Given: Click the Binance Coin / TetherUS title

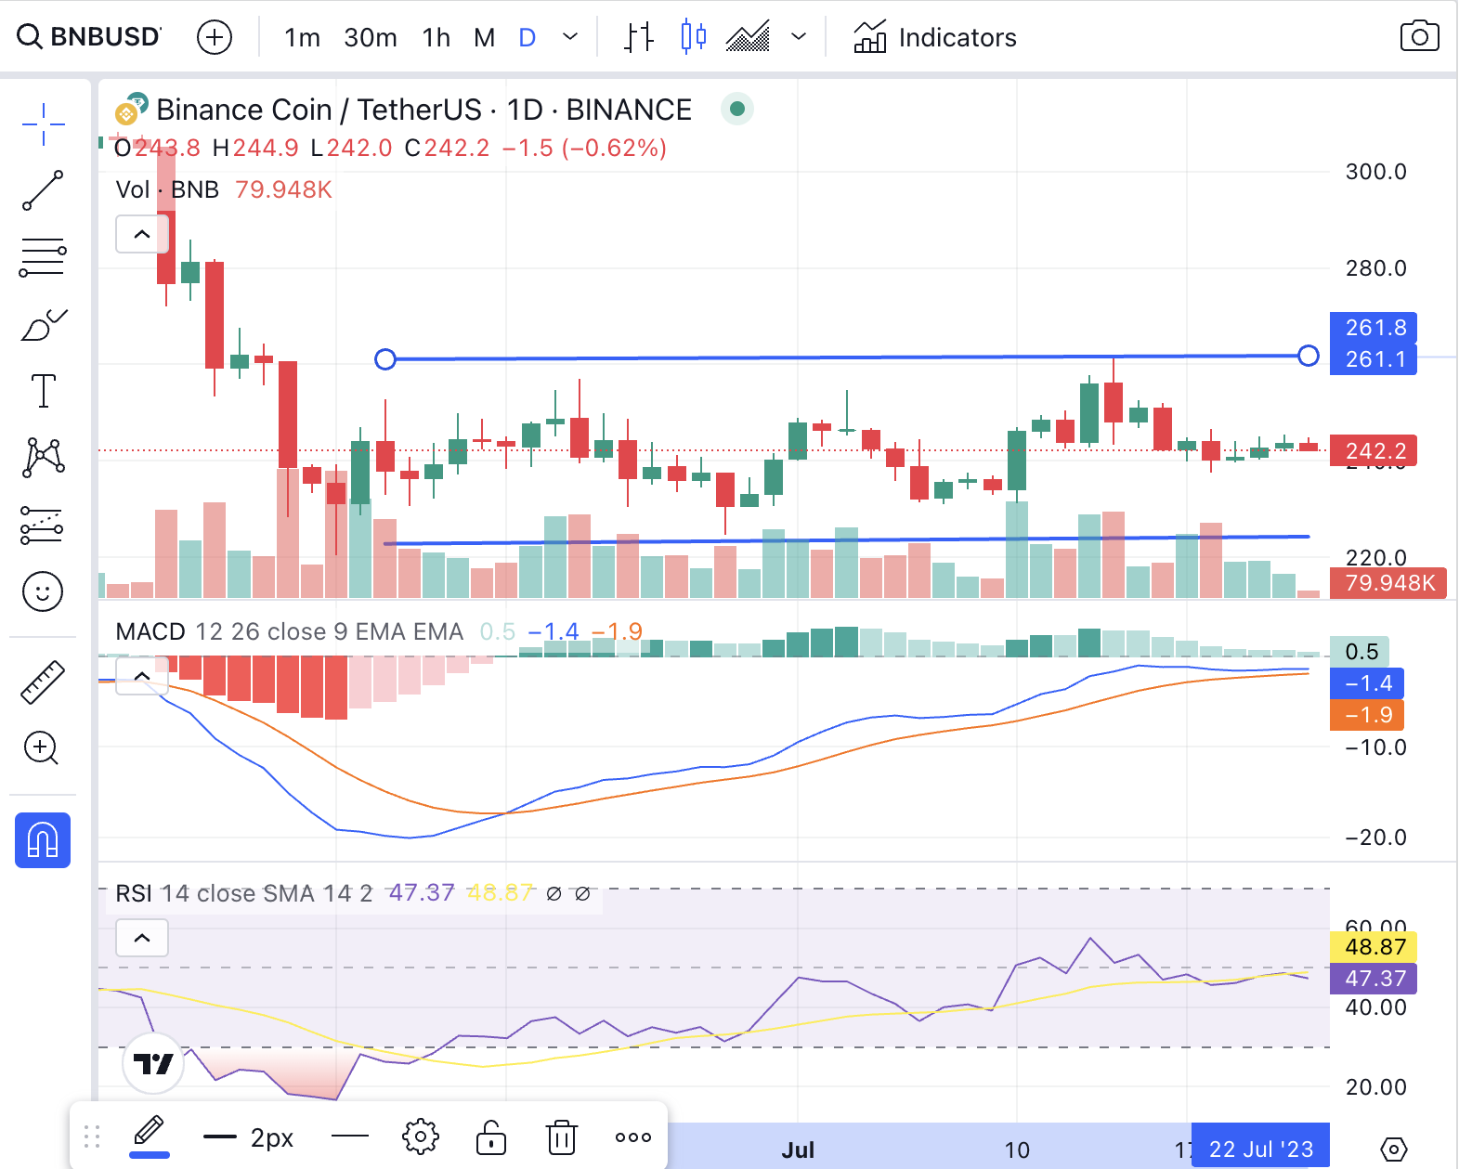Looking at the screenshot, I should [423, 110].
